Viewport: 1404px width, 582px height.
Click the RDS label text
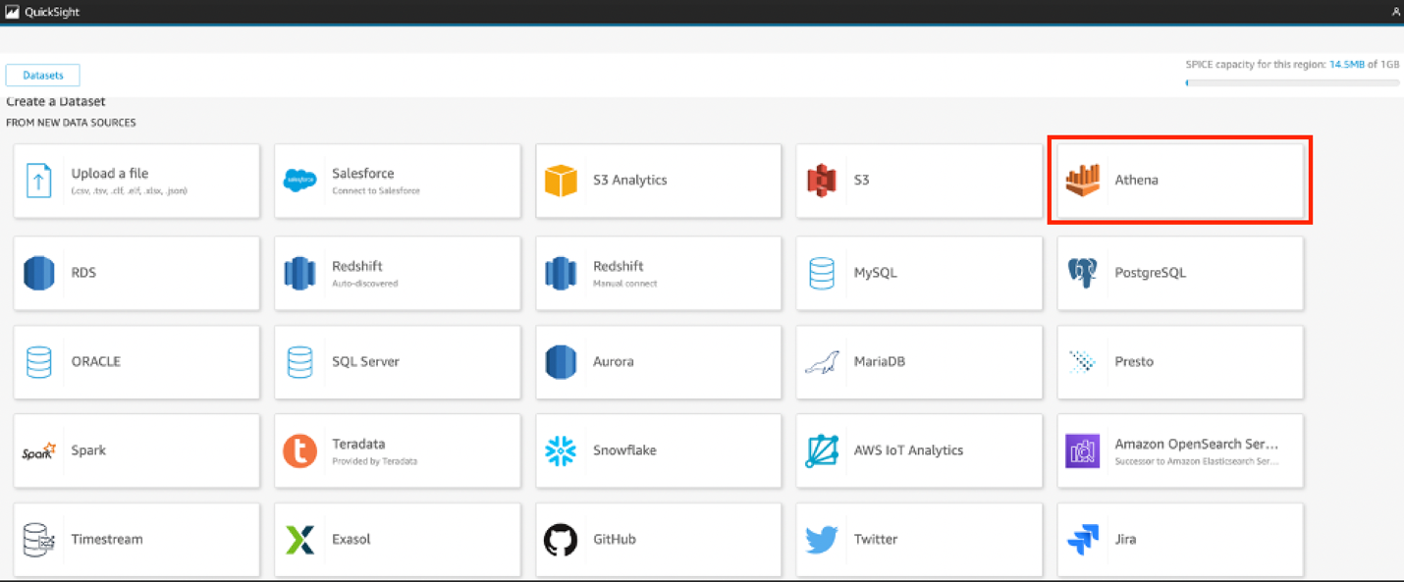[x=83, y=273]
